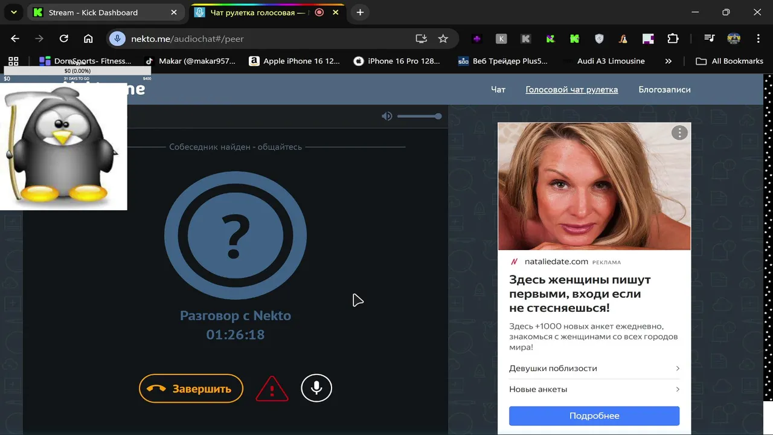Viewport: 773px width, 435px height.
Task: Bookmark this page with the star
Action: click(x=443, y=39)
